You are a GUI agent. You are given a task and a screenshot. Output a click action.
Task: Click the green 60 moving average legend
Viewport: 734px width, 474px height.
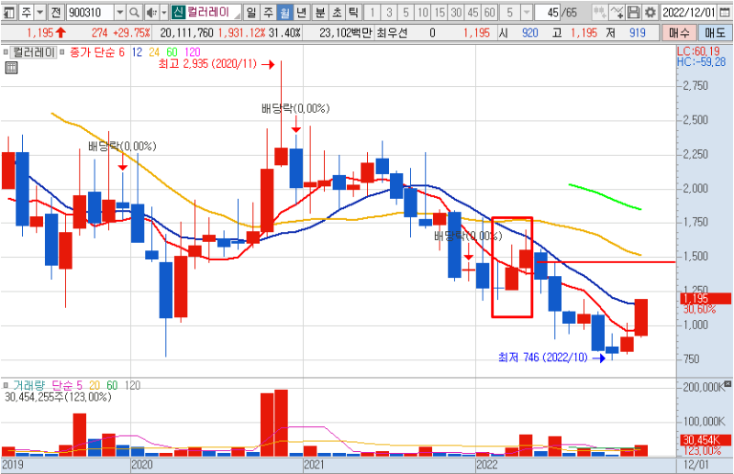click(172, 52)
